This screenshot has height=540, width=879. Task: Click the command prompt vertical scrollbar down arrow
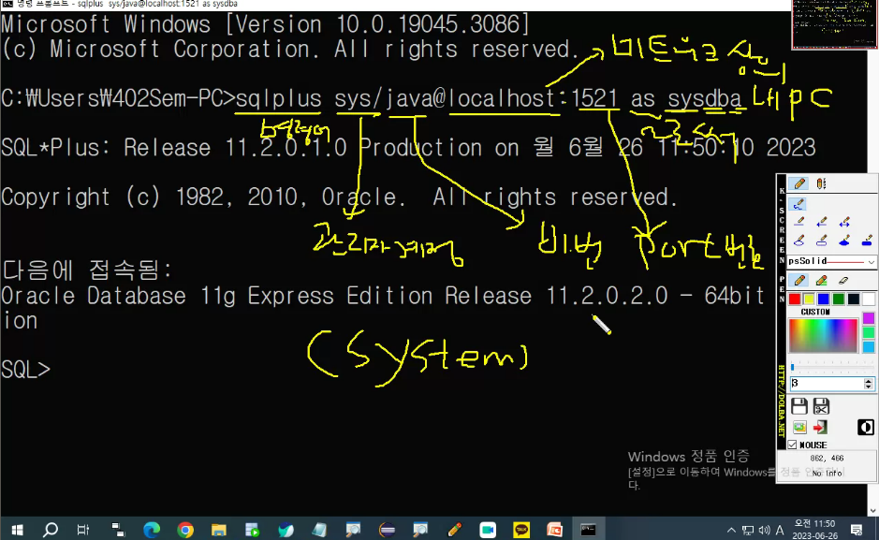873,511
